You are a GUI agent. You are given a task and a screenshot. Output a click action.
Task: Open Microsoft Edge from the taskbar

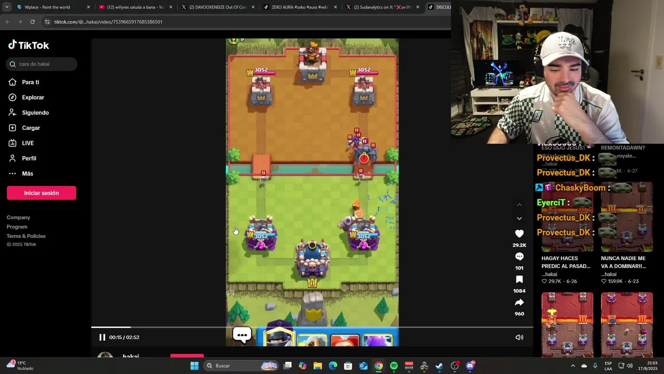[333, 366]
